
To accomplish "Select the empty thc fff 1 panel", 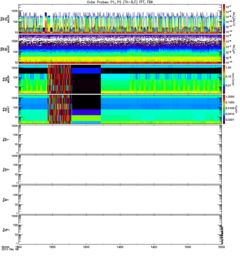I will (120, 140).
